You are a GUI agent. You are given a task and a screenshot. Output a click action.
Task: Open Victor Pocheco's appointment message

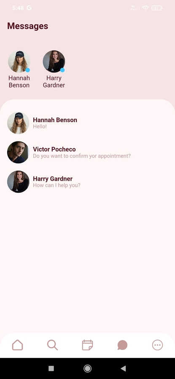coord(87,152)
